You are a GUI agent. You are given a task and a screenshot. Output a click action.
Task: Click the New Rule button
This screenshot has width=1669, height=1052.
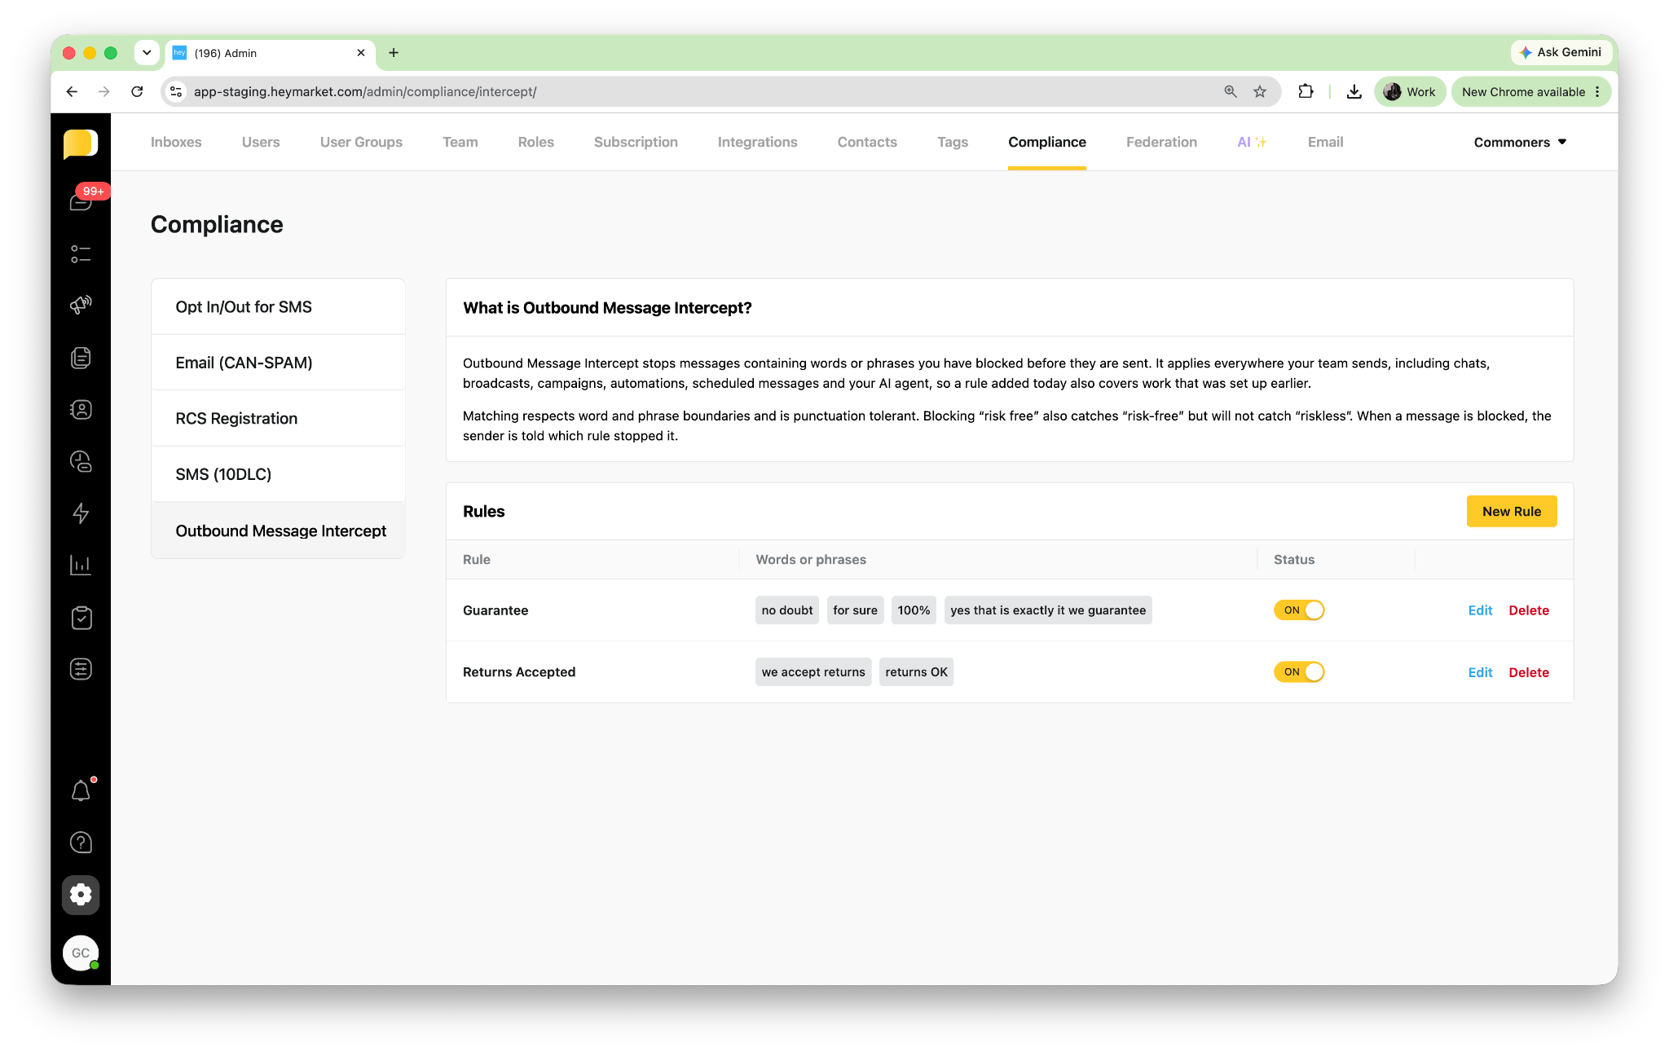1512,512
